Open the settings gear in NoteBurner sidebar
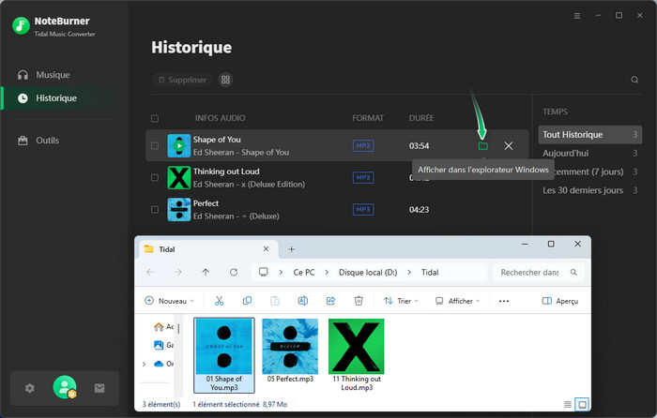 [x=30, y=388]
